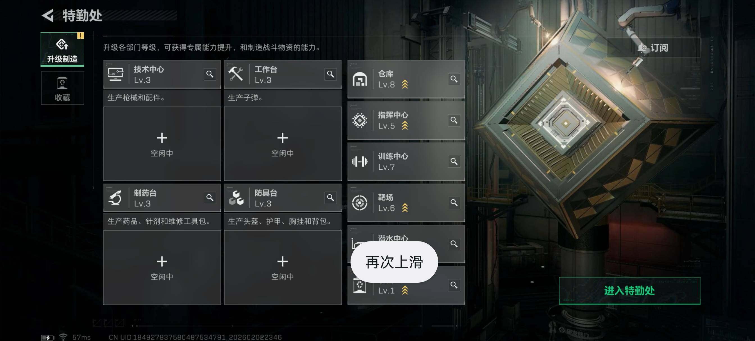Open the 升级制造 sidebar tab
Screen dimensions: 755x341
[x=62, y=49]
